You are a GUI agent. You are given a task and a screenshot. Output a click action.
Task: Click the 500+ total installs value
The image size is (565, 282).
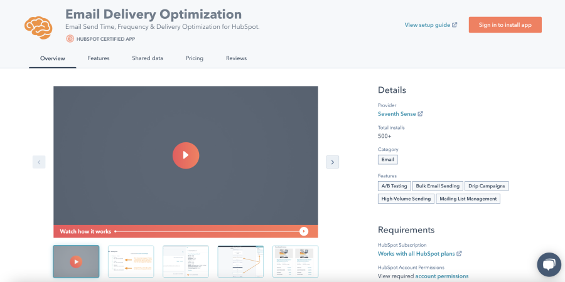coord(384,137)
